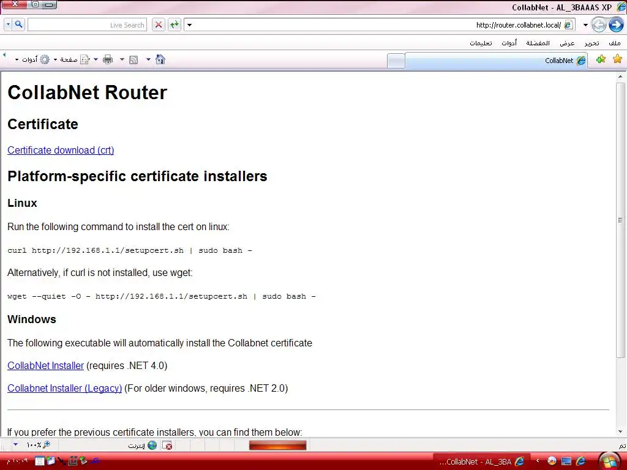Viewport: 627px width, 470px height.
Task: Click the Add to Favorites green plus star
Action: pos(601,59)
